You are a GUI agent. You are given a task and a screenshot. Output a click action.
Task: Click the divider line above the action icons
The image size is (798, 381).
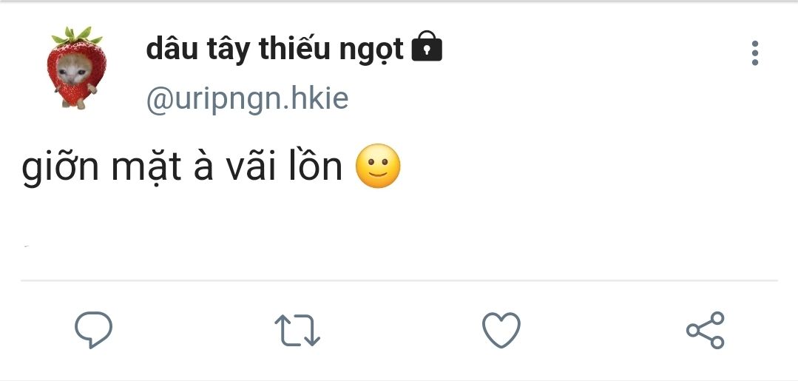click(x=399, y=281)
